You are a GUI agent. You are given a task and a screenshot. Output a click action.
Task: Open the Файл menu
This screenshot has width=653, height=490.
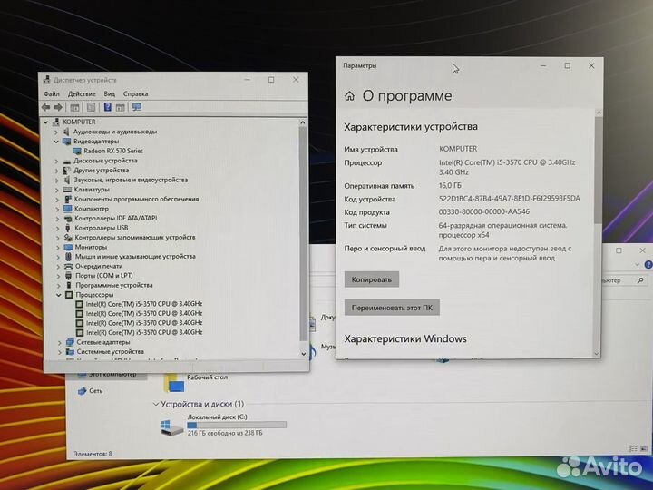(52, 93)
